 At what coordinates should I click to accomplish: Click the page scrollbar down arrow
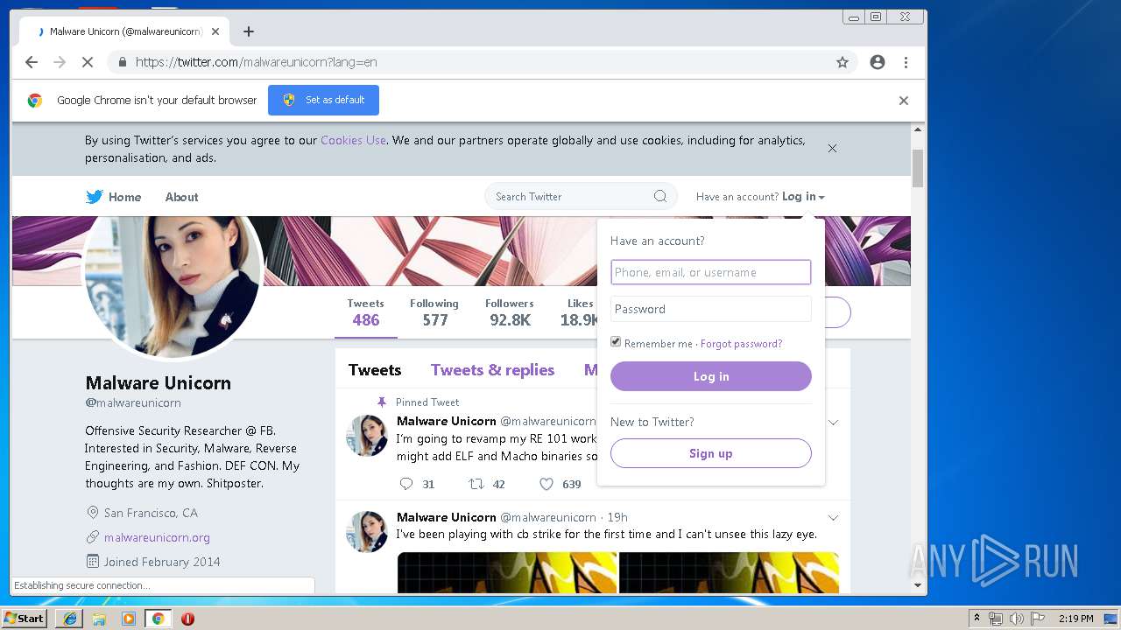click(918, 585)
